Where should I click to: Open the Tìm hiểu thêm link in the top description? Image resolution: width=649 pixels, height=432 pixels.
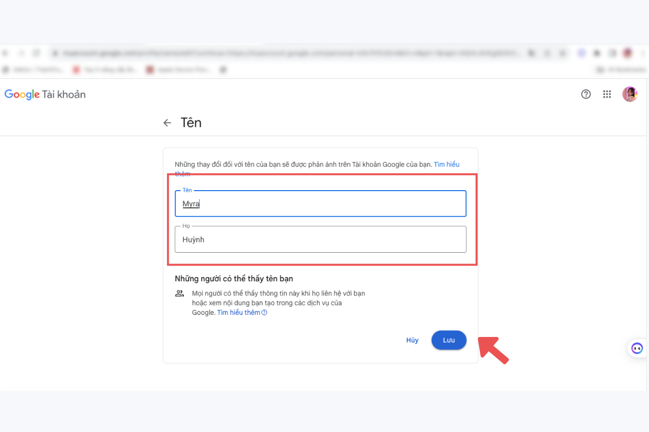point(446,165)
